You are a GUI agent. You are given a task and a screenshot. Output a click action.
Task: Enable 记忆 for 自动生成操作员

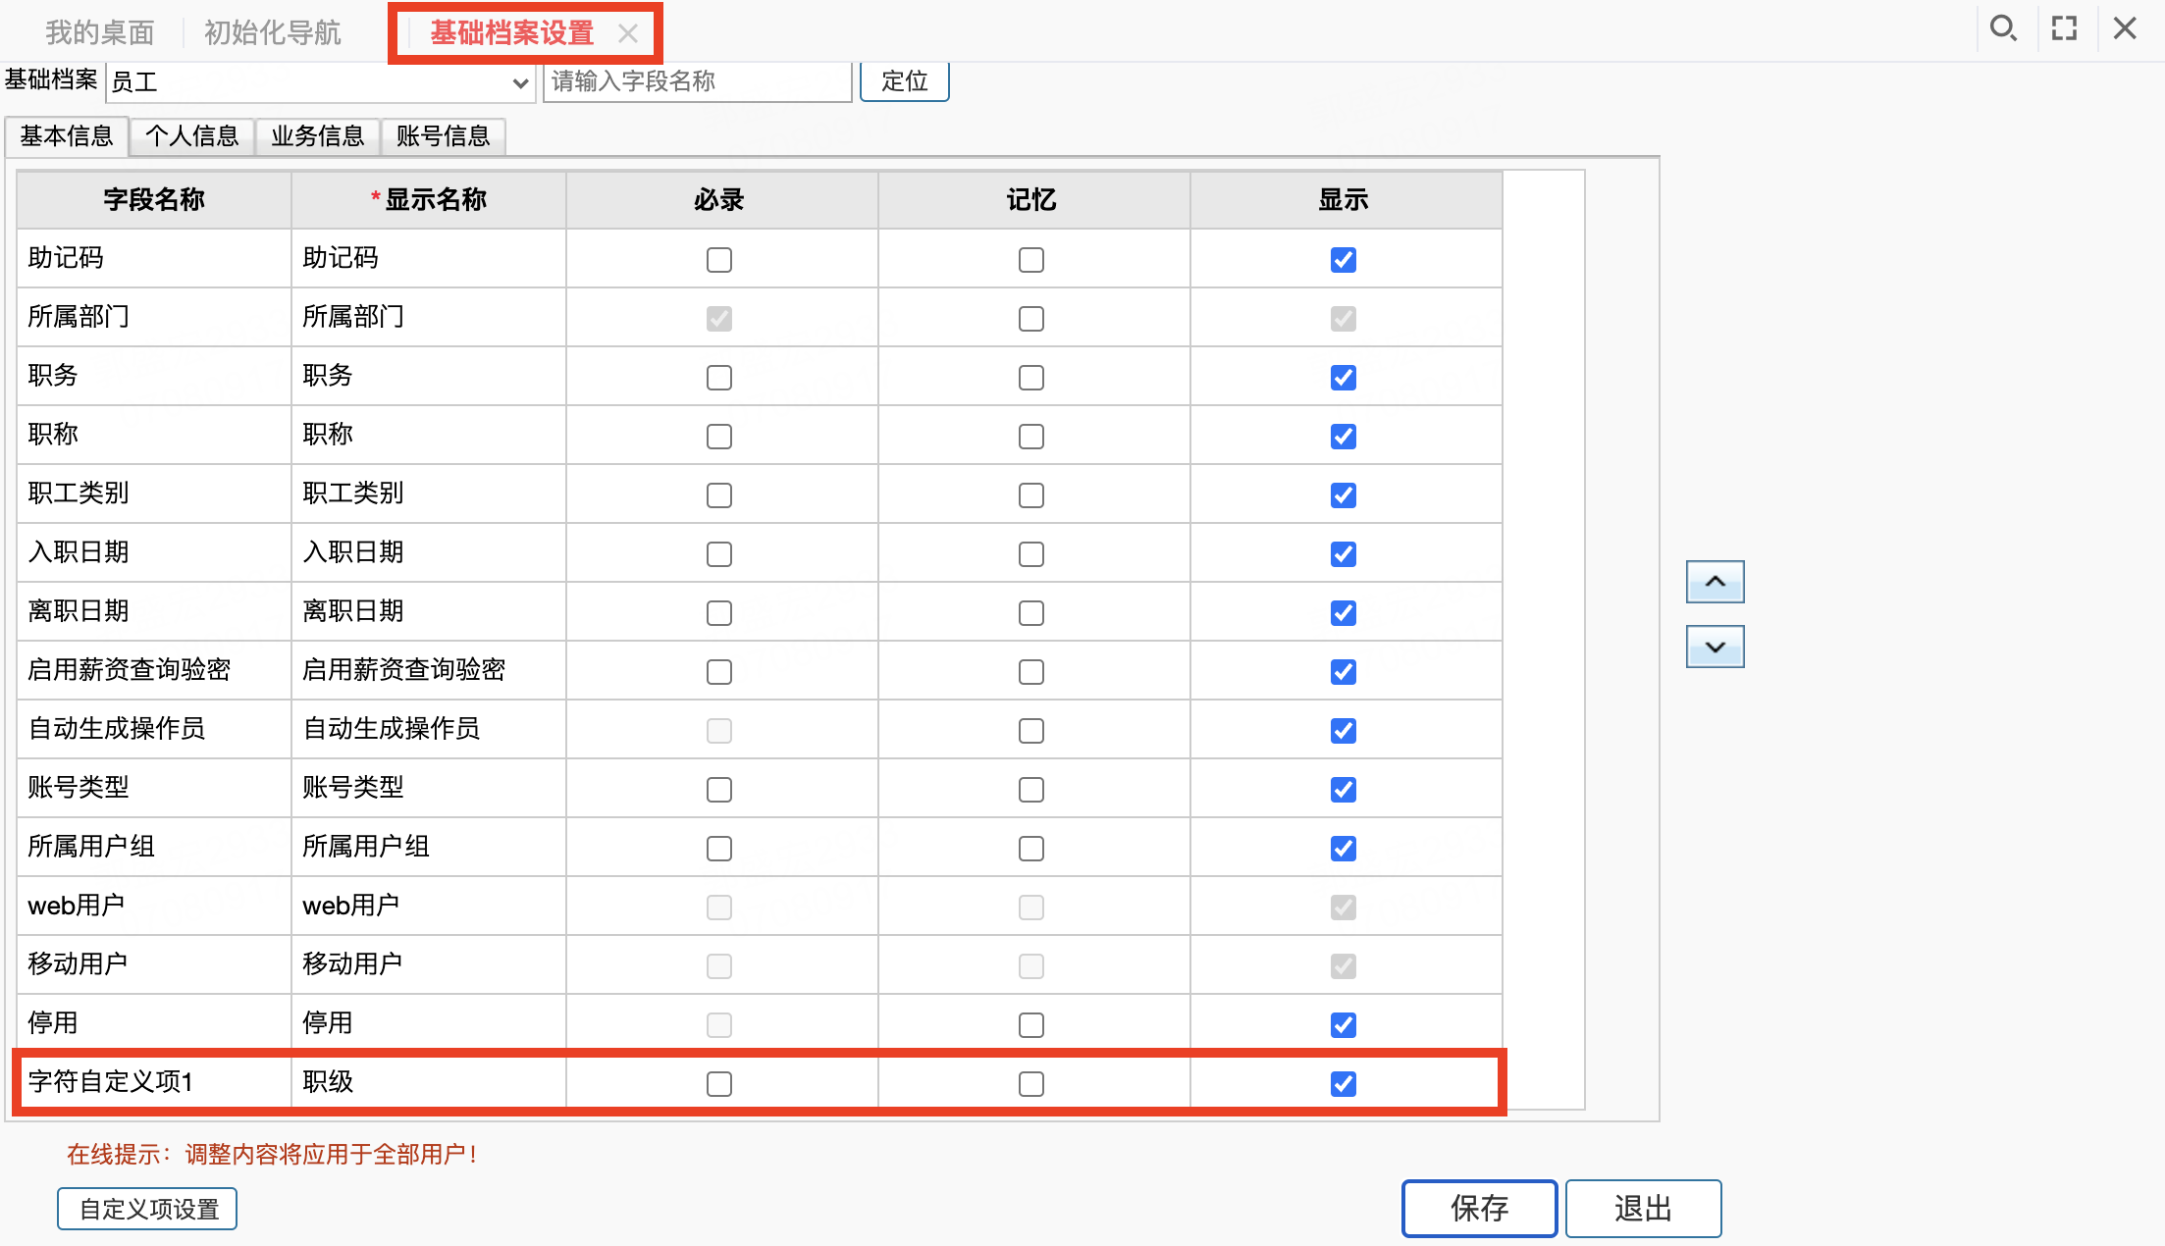[1031, 731]
